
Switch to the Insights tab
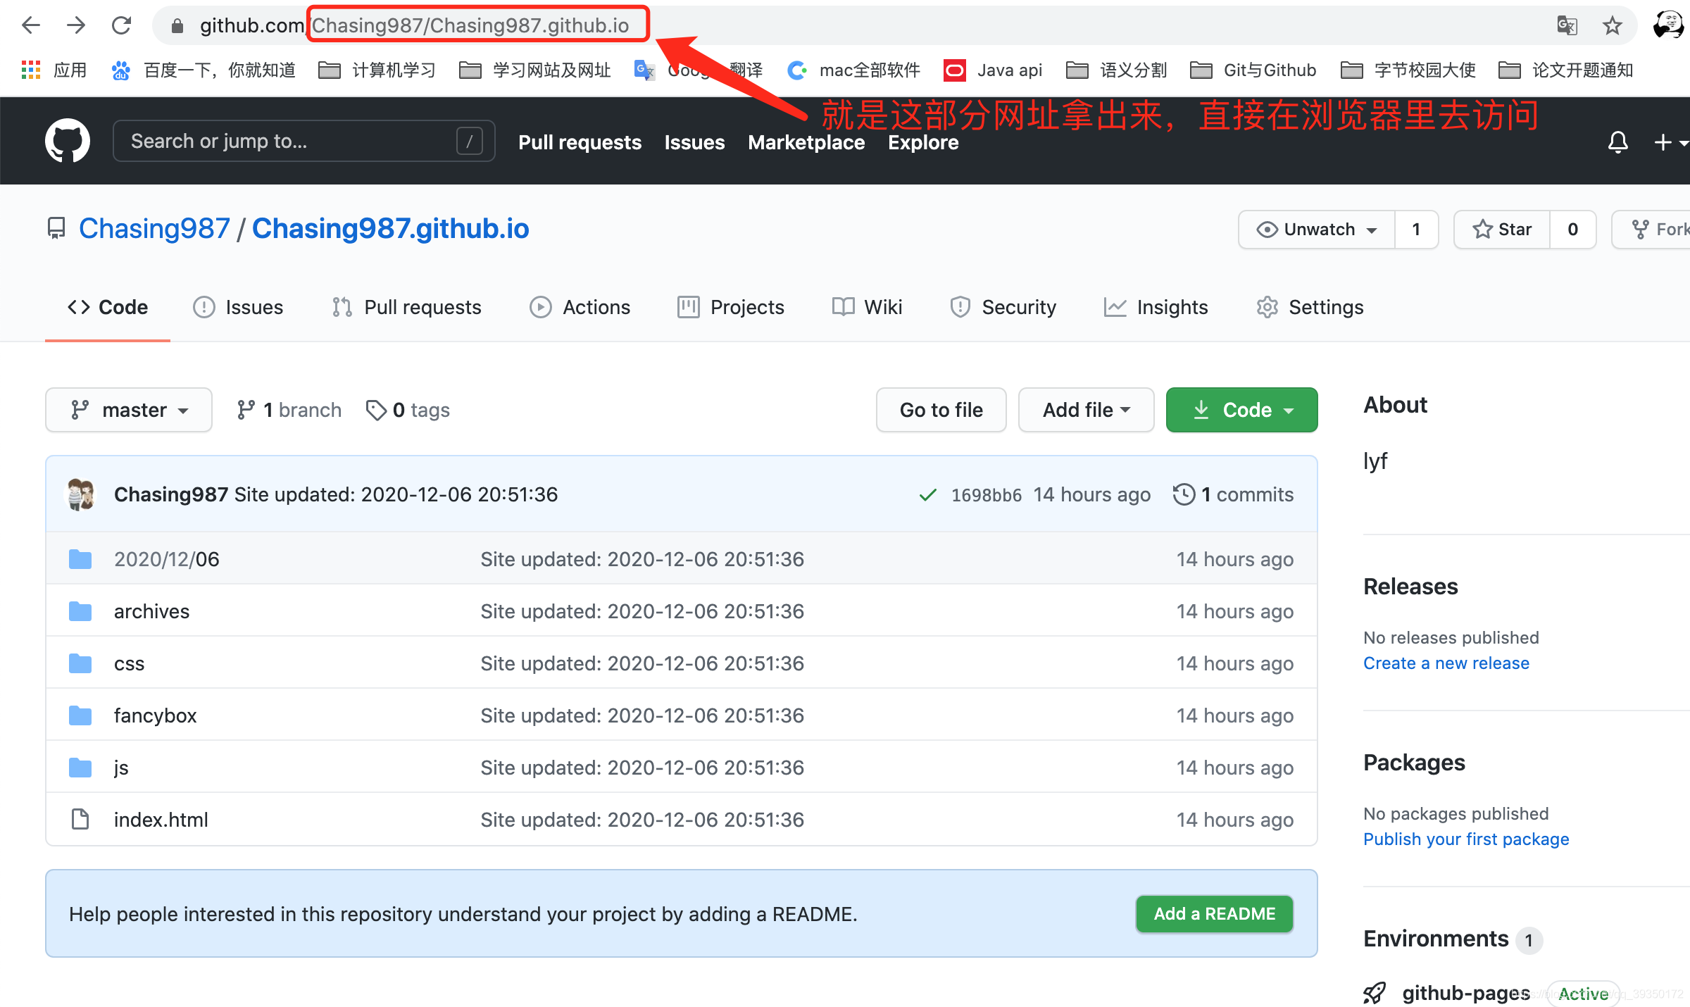pos(1156,307)
